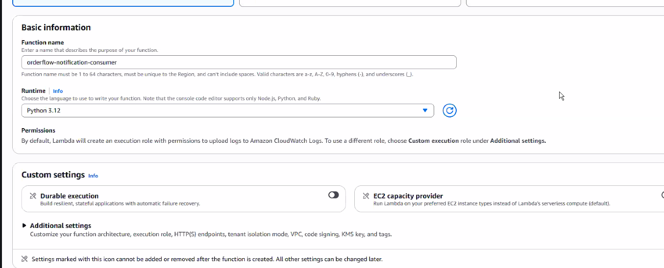
Task: Click the Function name input field
Action: (x=239, y=62)
